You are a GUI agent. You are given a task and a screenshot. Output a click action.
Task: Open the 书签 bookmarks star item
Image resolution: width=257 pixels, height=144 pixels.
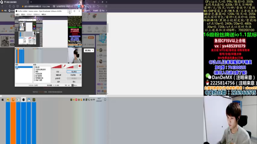tap(4, 11)
